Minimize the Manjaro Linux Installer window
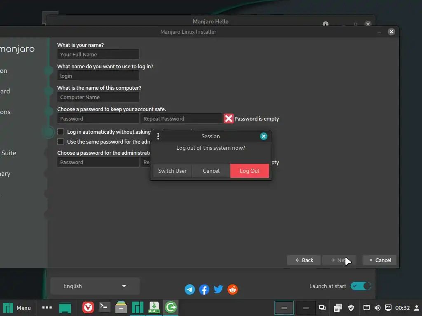 pos(379,33)
